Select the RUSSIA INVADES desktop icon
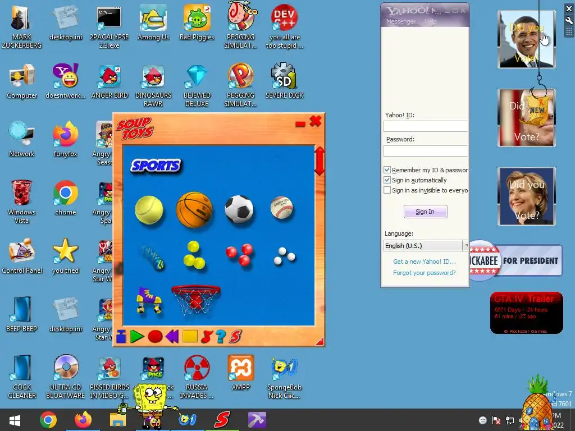Screen dimensions: 575x431 pos(197,377)
